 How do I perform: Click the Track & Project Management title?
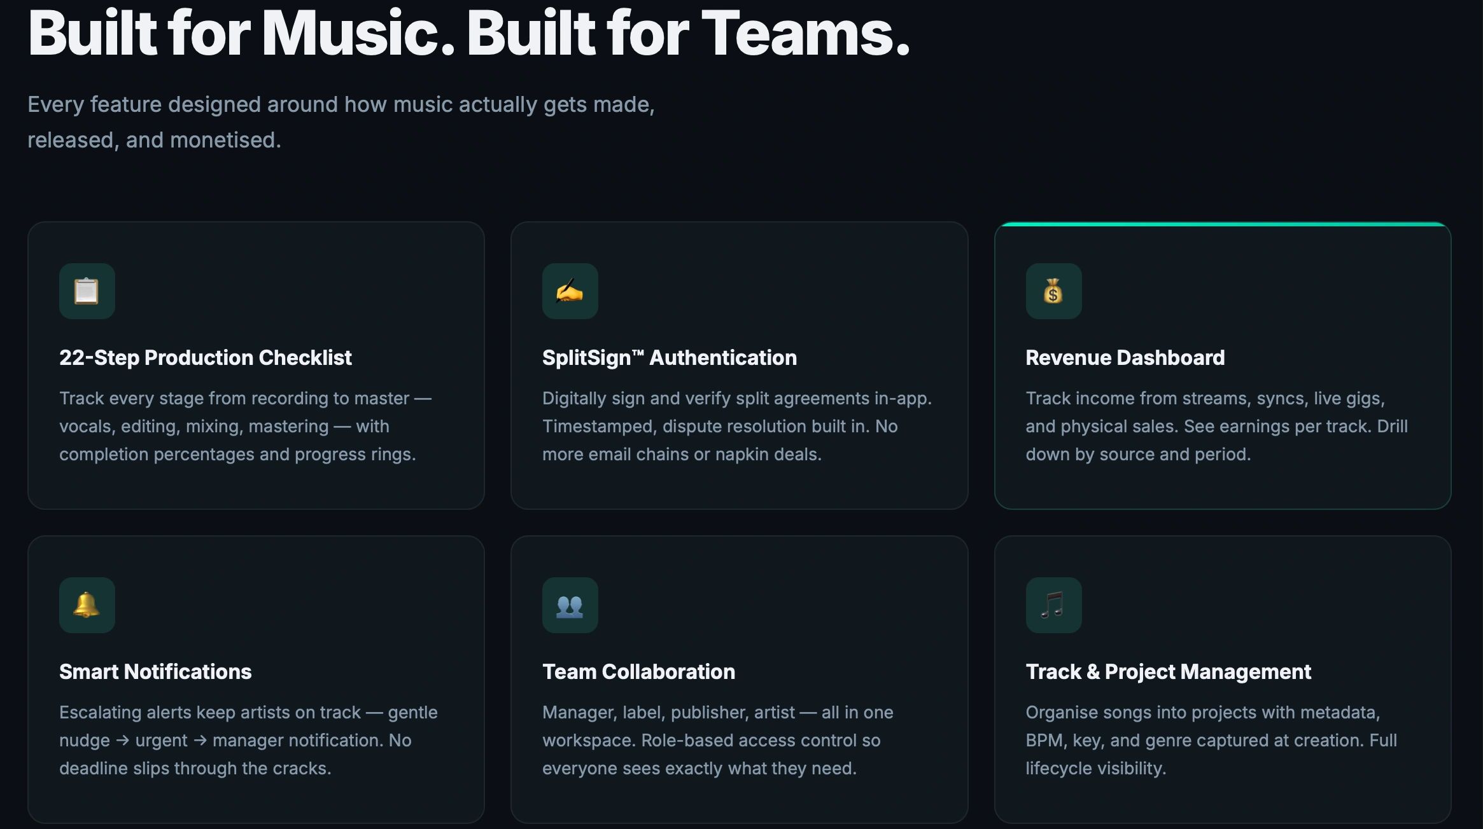1168,672
